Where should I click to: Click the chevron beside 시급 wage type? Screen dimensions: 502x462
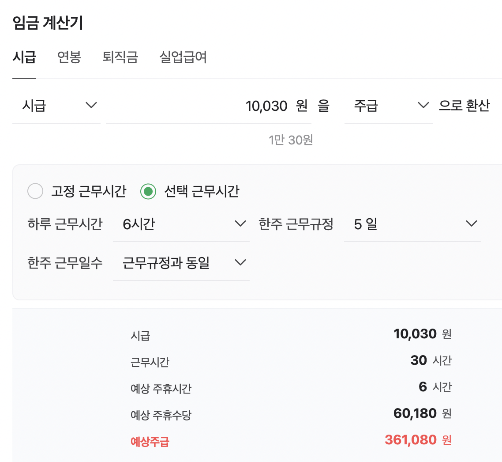coord(91,106)
